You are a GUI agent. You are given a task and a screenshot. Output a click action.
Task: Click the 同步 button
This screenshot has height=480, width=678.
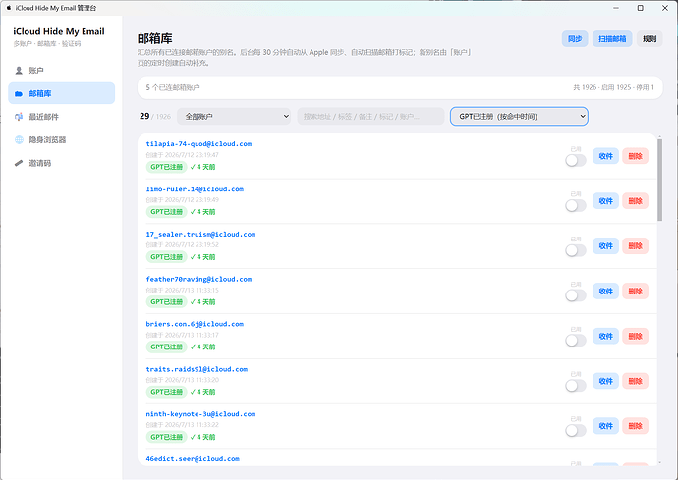click(575, 39)
